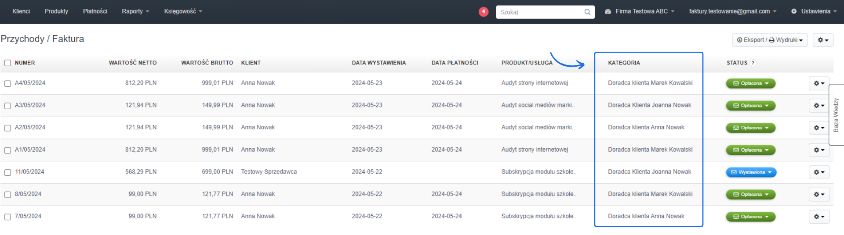Open gear menu for invoice 7/05/2024
Image resolution: width=844 pixels, height=235 pixels.
[x=819, y=217]
